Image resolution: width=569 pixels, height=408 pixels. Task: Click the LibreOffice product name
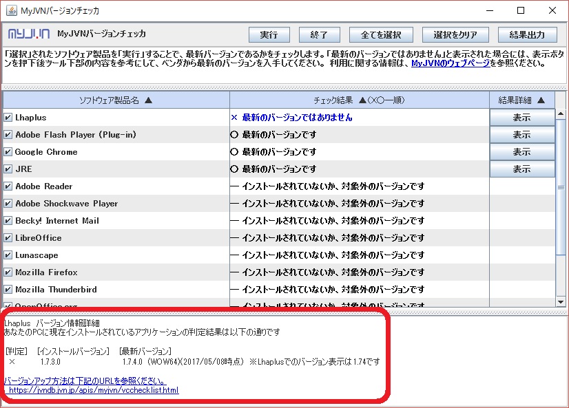(x=39, y=238)
